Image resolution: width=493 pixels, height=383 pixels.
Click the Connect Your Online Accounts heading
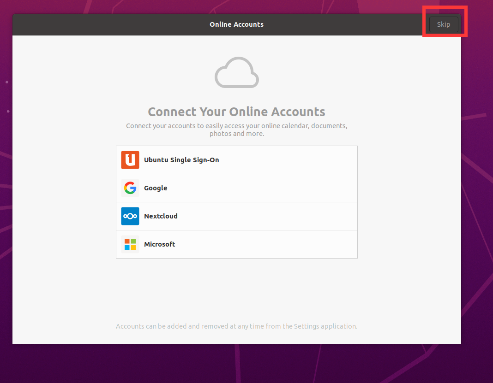pyautogui.click(x=236, y=112)
